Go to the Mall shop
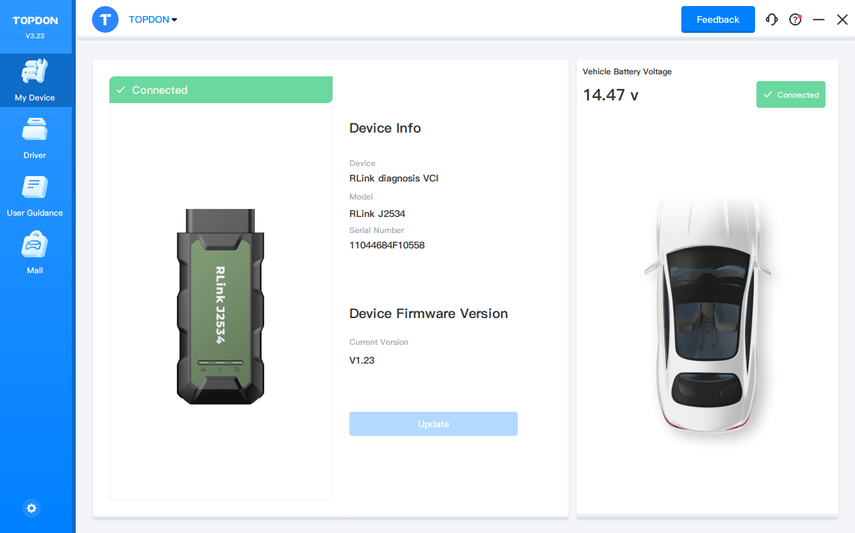Screen dimensions: 855x533 [x=35, y=254]
